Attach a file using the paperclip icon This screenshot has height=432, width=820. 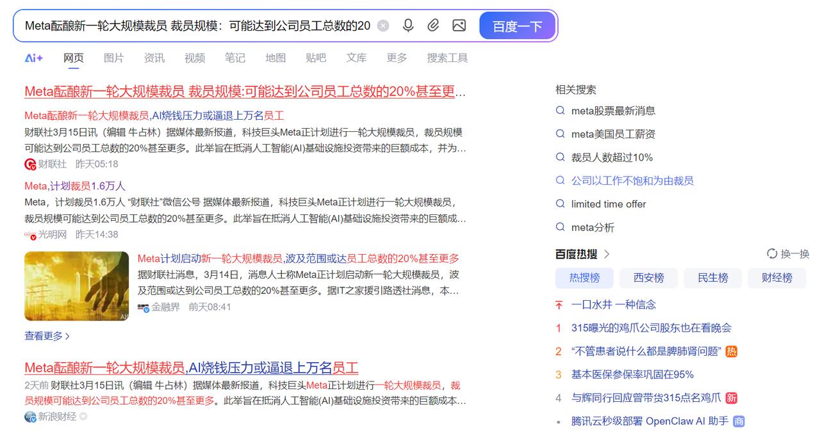434,26
